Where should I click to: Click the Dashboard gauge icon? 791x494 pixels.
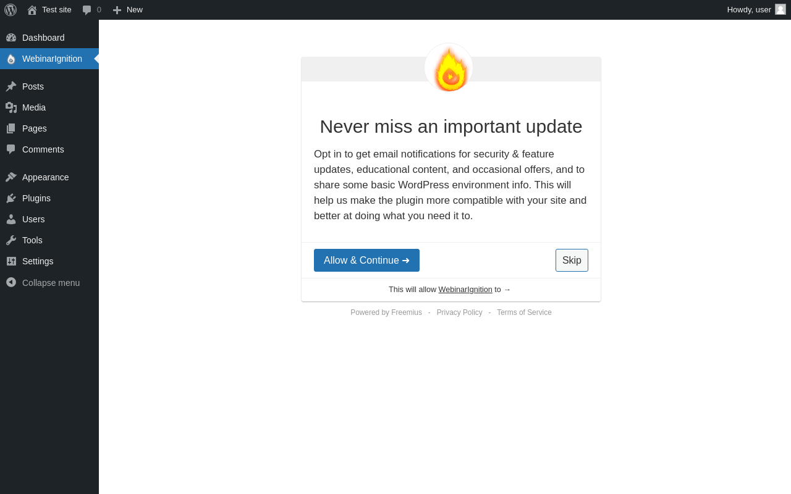(11, 38)
